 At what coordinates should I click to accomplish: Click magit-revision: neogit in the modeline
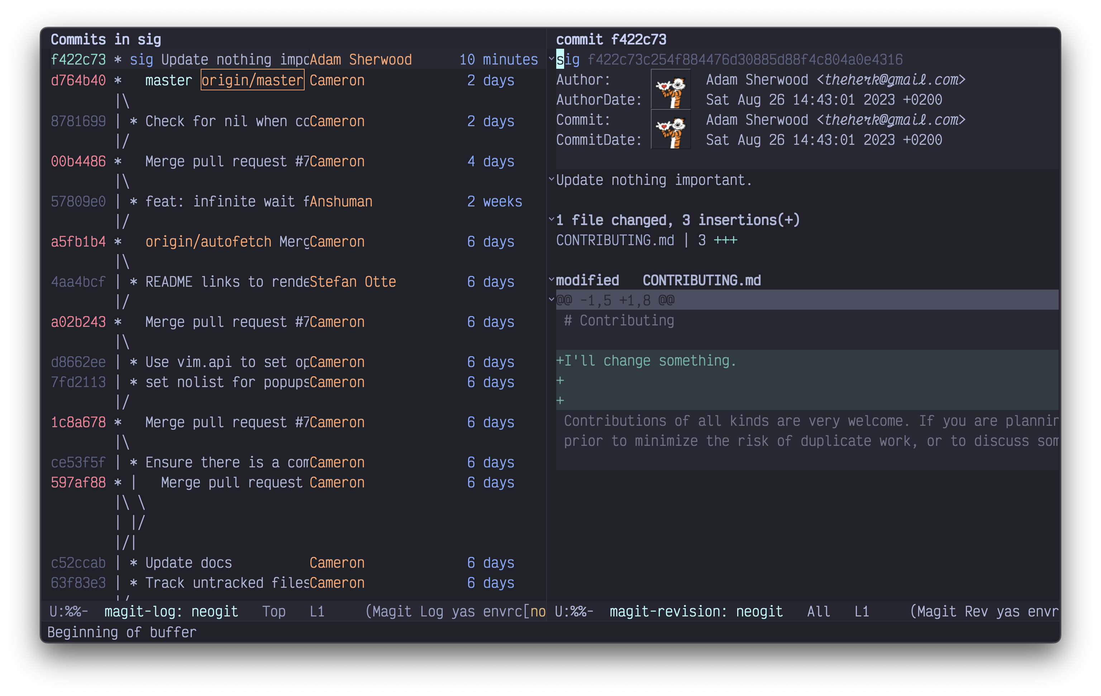point(696,611)
